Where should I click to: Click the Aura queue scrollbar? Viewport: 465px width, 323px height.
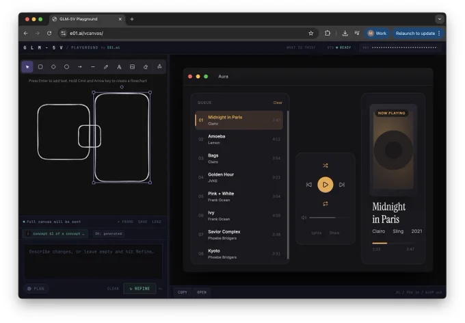pos(288,185)
